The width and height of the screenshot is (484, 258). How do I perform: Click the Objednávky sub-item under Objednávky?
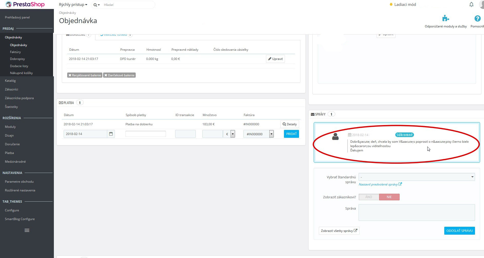[x=18, y=45]
